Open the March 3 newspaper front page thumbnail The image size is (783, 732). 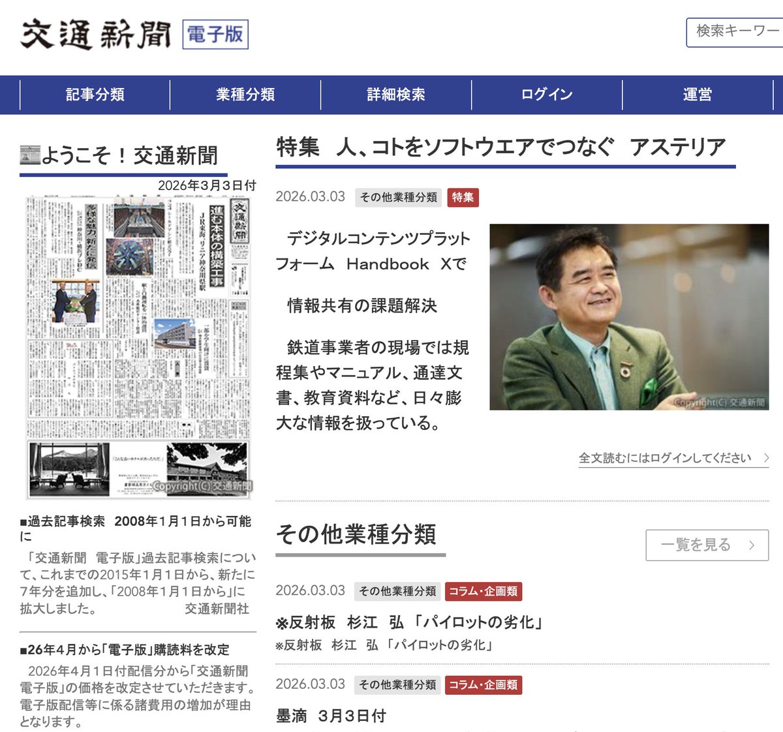coord(138,347)
